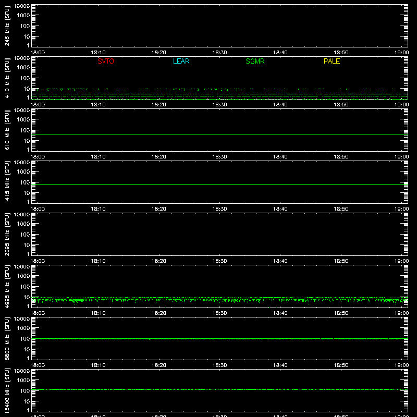Click the 1000 y-axis label of 610 MHz panel
Image resolution: width=417 pixels, height=417 pixels.
click(x=23, y=120)
